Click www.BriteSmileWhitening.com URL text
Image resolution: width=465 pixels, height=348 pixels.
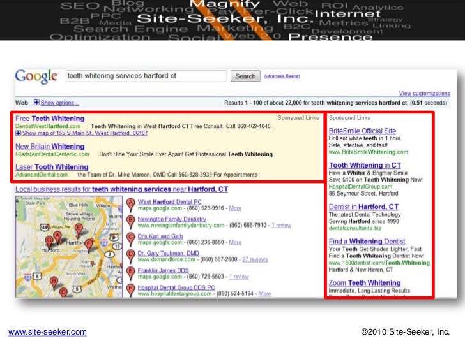click(x=369, y=152)
